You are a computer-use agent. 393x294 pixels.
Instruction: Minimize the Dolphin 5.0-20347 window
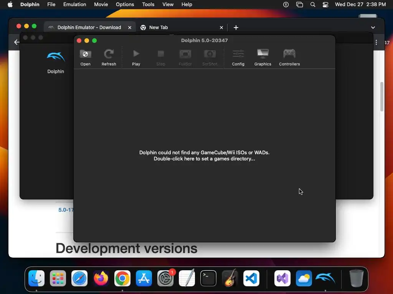(x=87, y=41)
